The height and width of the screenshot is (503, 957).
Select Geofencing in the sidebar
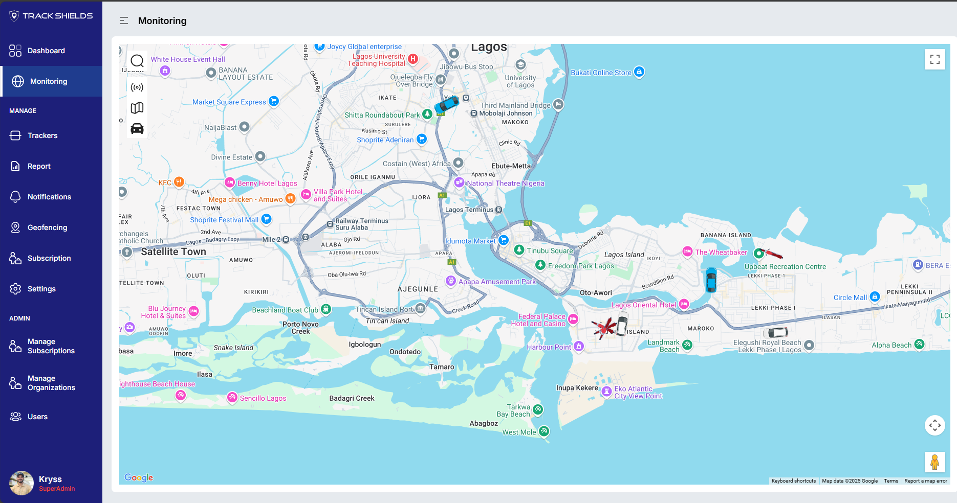coord(47,227)
